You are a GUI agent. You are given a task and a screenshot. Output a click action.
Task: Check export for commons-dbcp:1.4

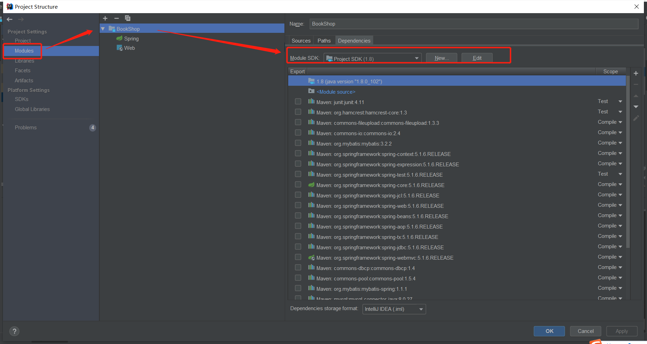click(x=298, y=268)
